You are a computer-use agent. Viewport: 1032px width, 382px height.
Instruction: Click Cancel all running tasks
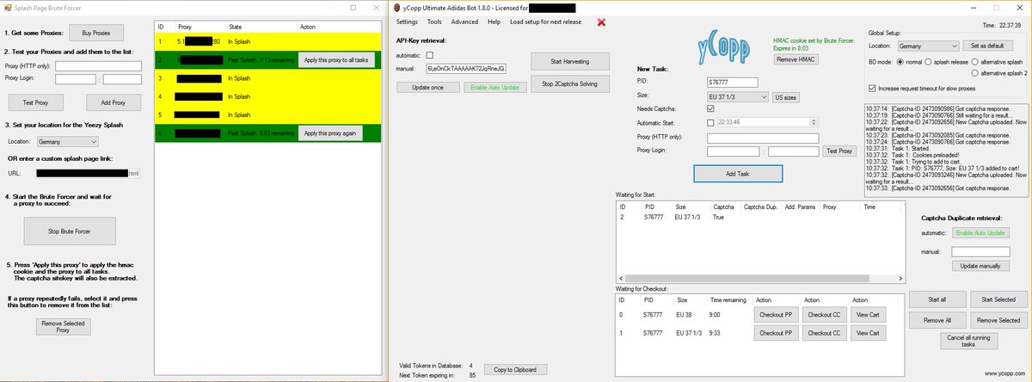[x=967, y=341]
